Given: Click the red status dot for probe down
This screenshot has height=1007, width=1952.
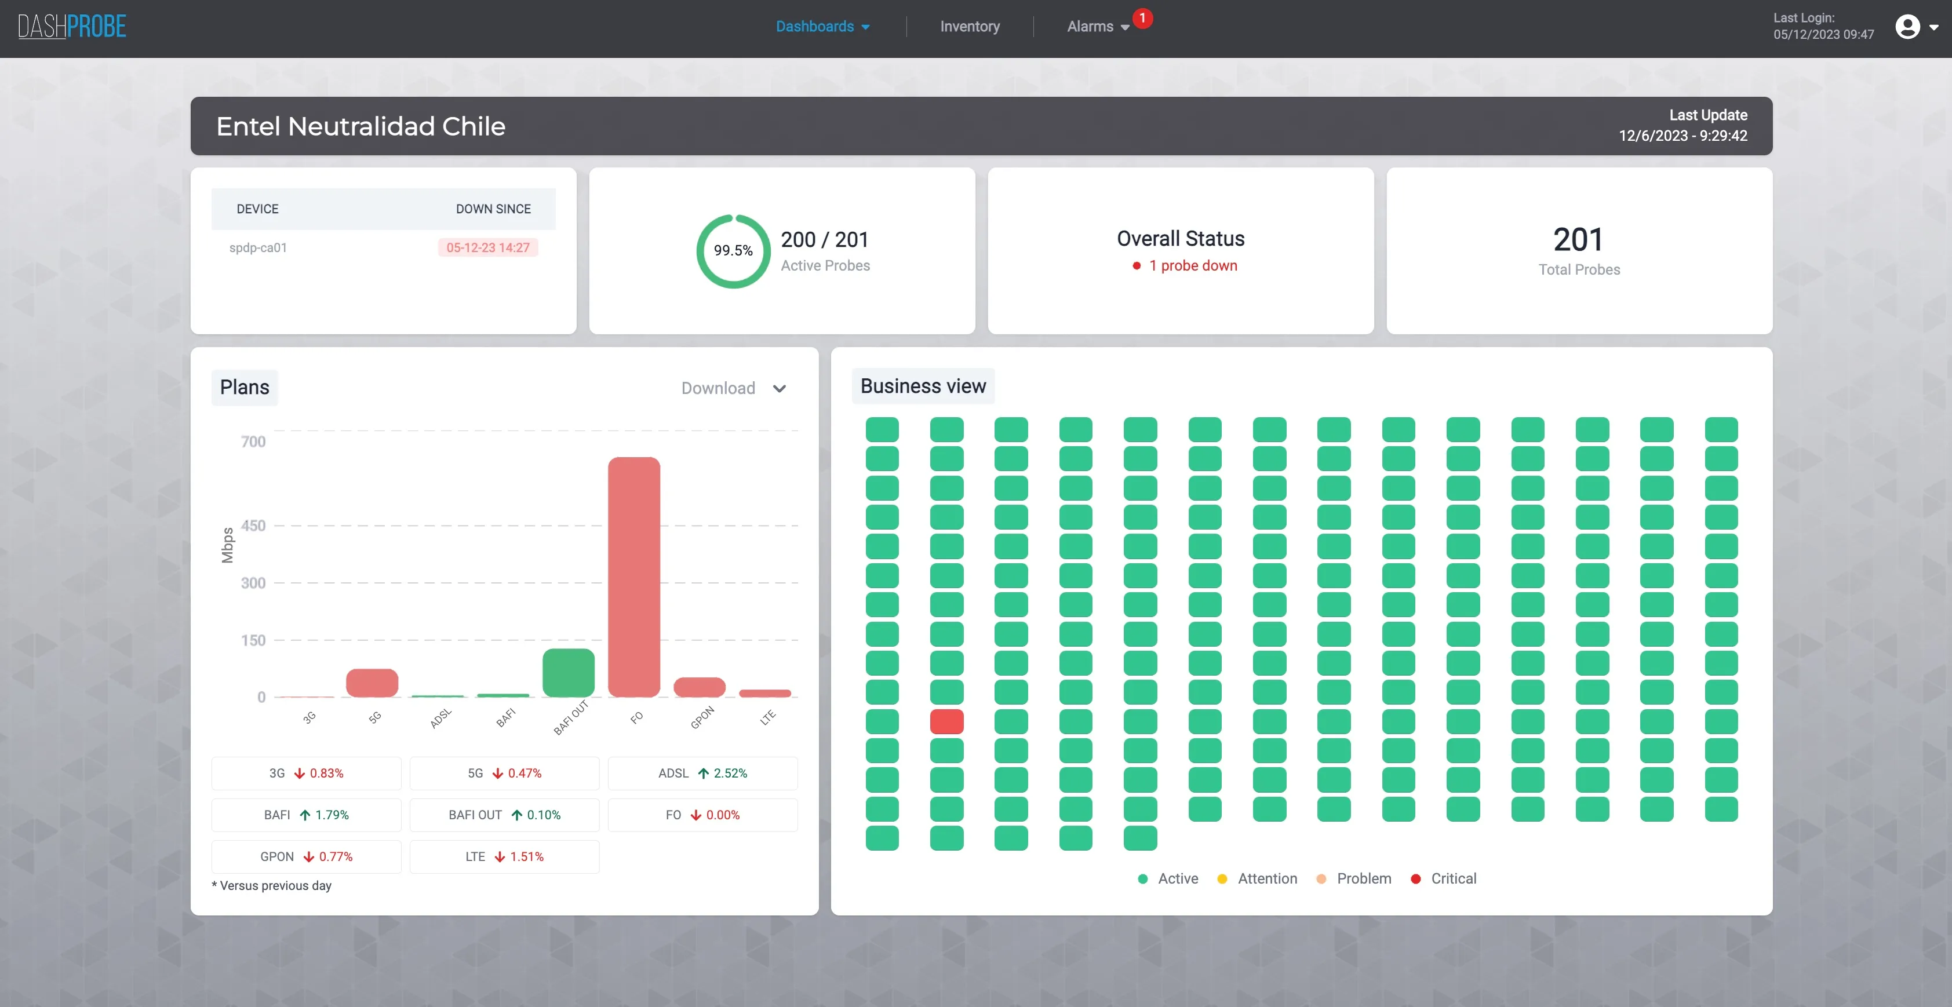Looking at the screenshot, I should pos(1137,266).
